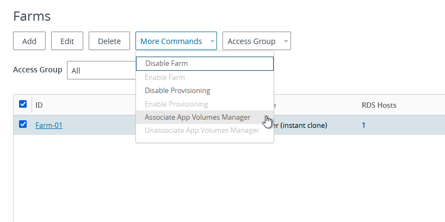Click the Farms page heading
Viewport: 445px width, 222px height.
coord(32,16)
